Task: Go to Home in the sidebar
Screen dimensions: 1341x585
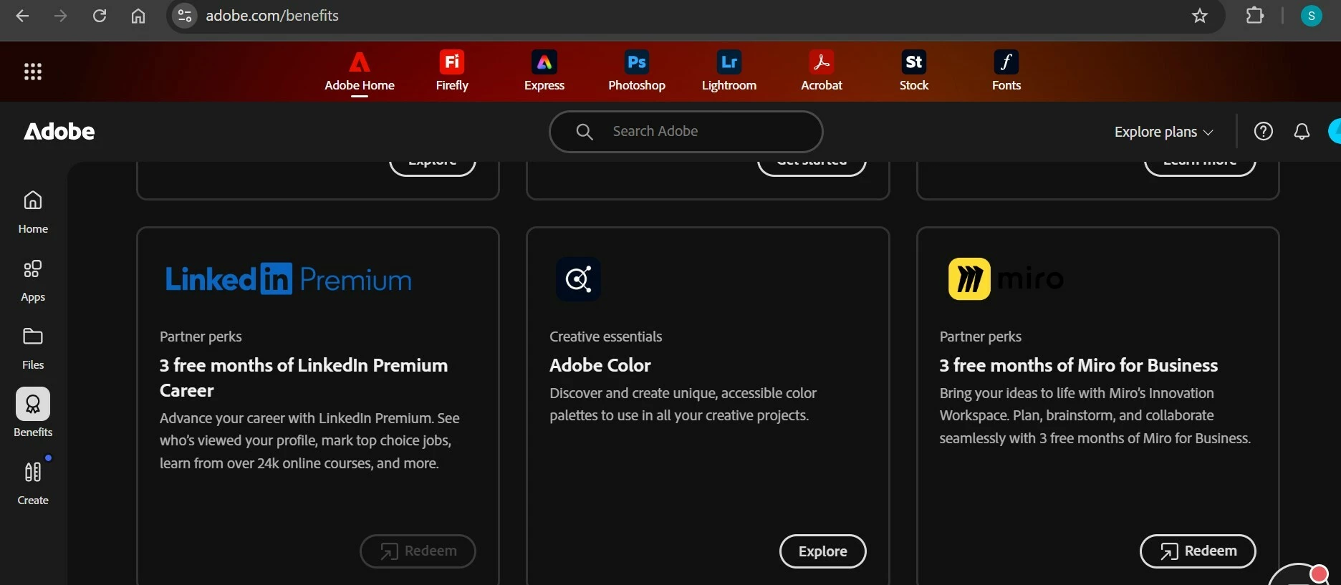Action: click(x=33, y=212)
